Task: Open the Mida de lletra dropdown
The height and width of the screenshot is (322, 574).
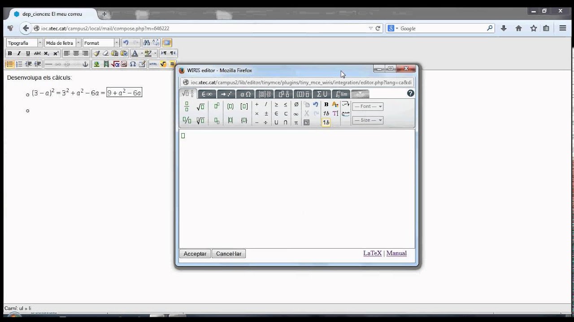Action: (x=63, y=43)
